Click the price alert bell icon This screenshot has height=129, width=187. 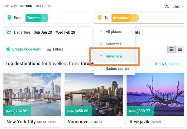tap(8, 49)
